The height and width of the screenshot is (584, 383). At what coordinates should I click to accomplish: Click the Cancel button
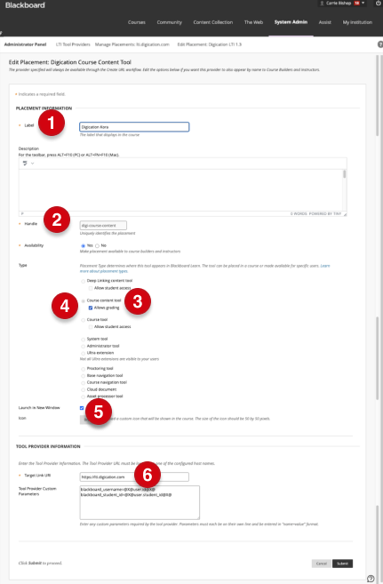(321, 564)
